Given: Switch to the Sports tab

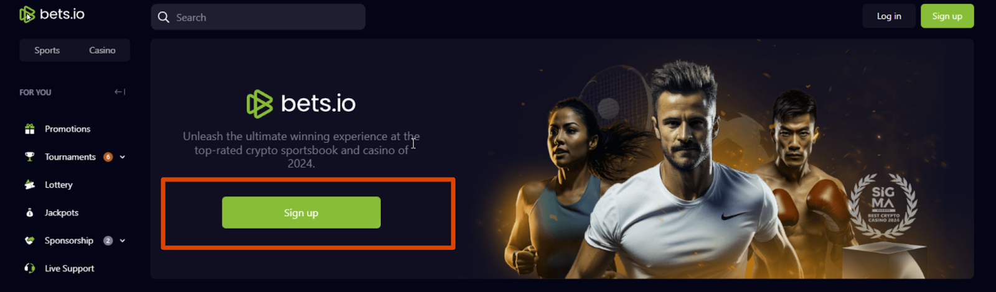Looking at the screenshot, I should (47, 50).
